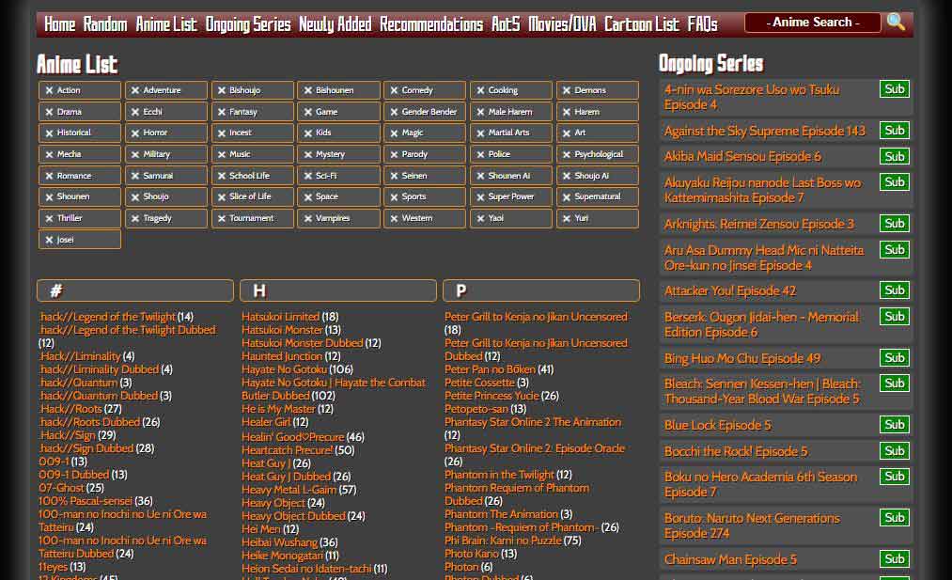Viewport: 952px width, 580px height.
Task: Enable the Mecha genre filter
Action: tap(80, 154)
